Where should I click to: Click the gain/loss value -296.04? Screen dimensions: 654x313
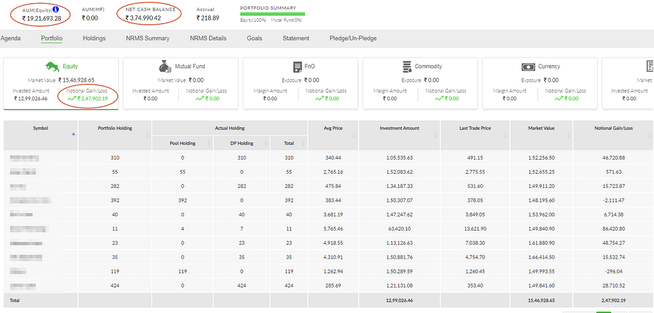click(x=614, y=271)
